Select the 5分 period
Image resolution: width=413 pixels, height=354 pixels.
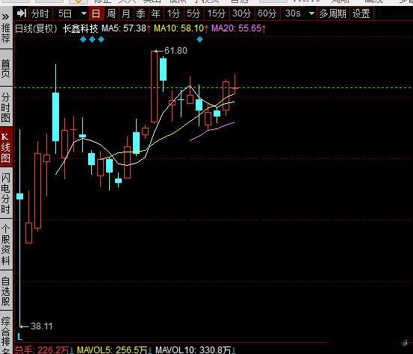click(x=193, y=13)
